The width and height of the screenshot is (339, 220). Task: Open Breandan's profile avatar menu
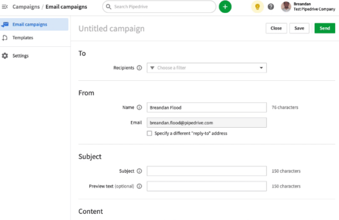point(286,7)
